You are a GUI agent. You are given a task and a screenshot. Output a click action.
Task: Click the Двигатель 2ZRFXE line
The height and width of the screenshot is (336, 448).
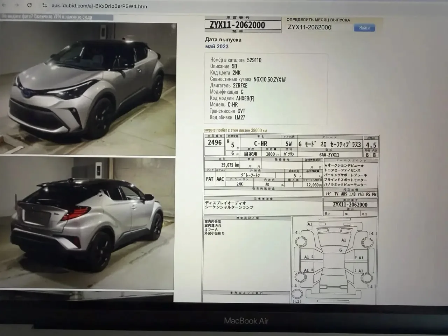coord(229,85)
